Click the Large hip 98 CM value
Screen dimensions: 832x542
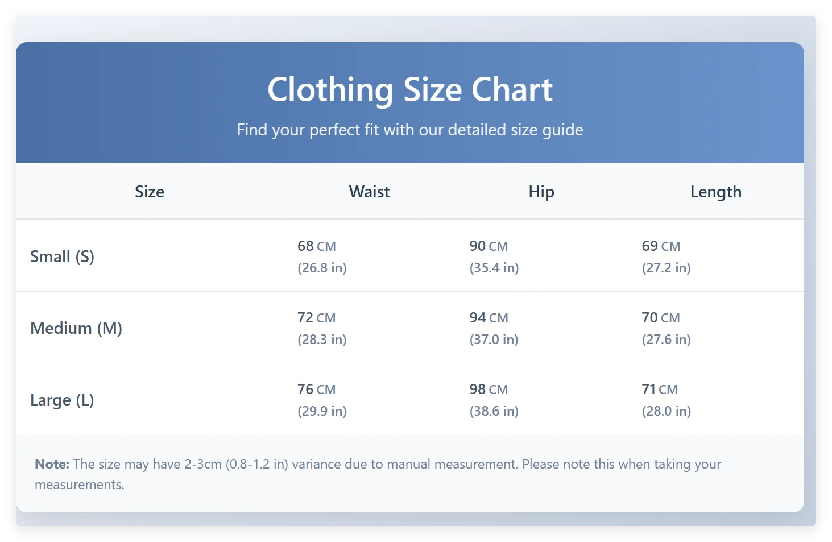click(489, 390)
